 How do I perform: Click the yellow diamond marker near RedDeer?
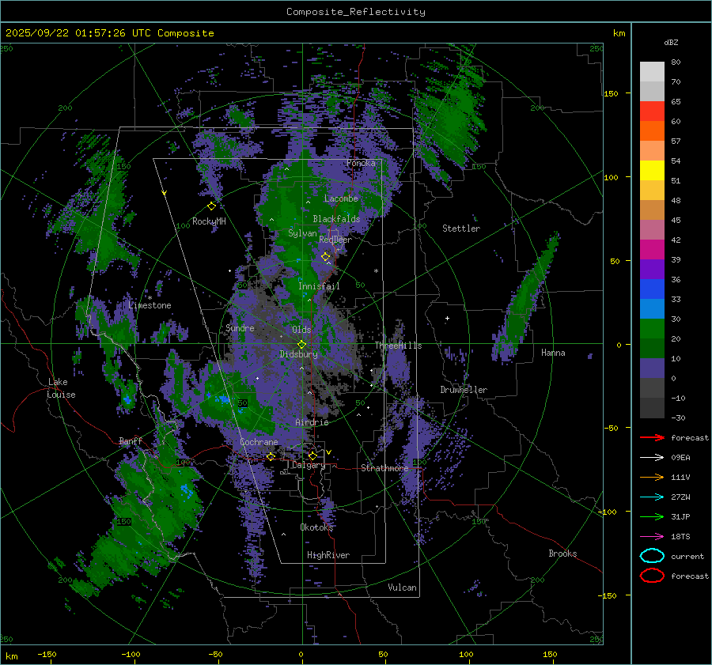325,257
